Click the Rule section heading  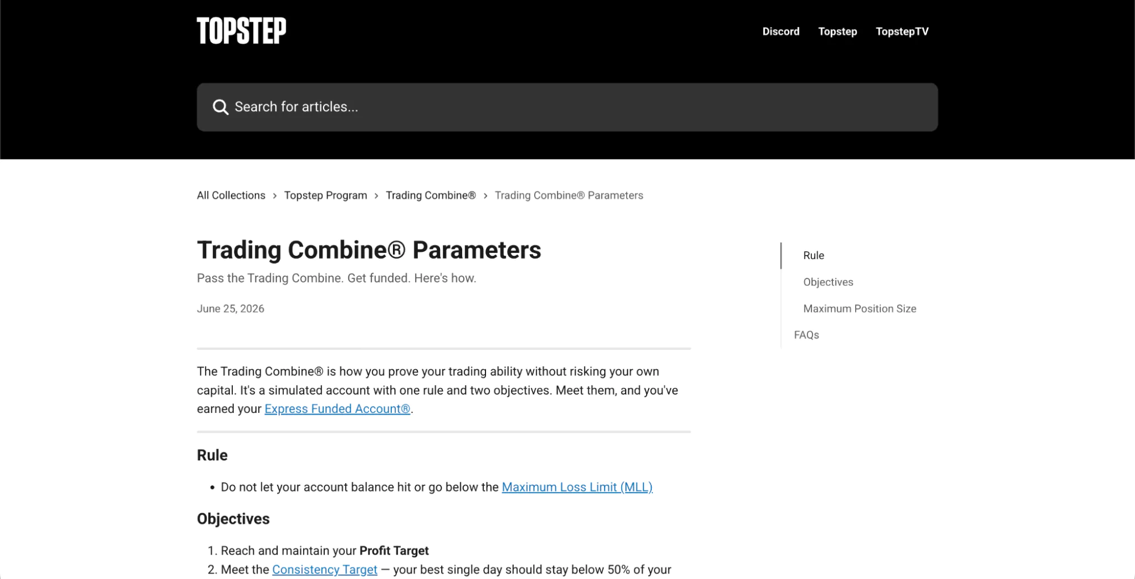212,455
